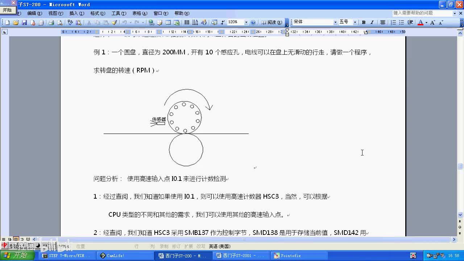Toggle center text alignment
This screenshot has height=261, width=464.
click(382, 22)
